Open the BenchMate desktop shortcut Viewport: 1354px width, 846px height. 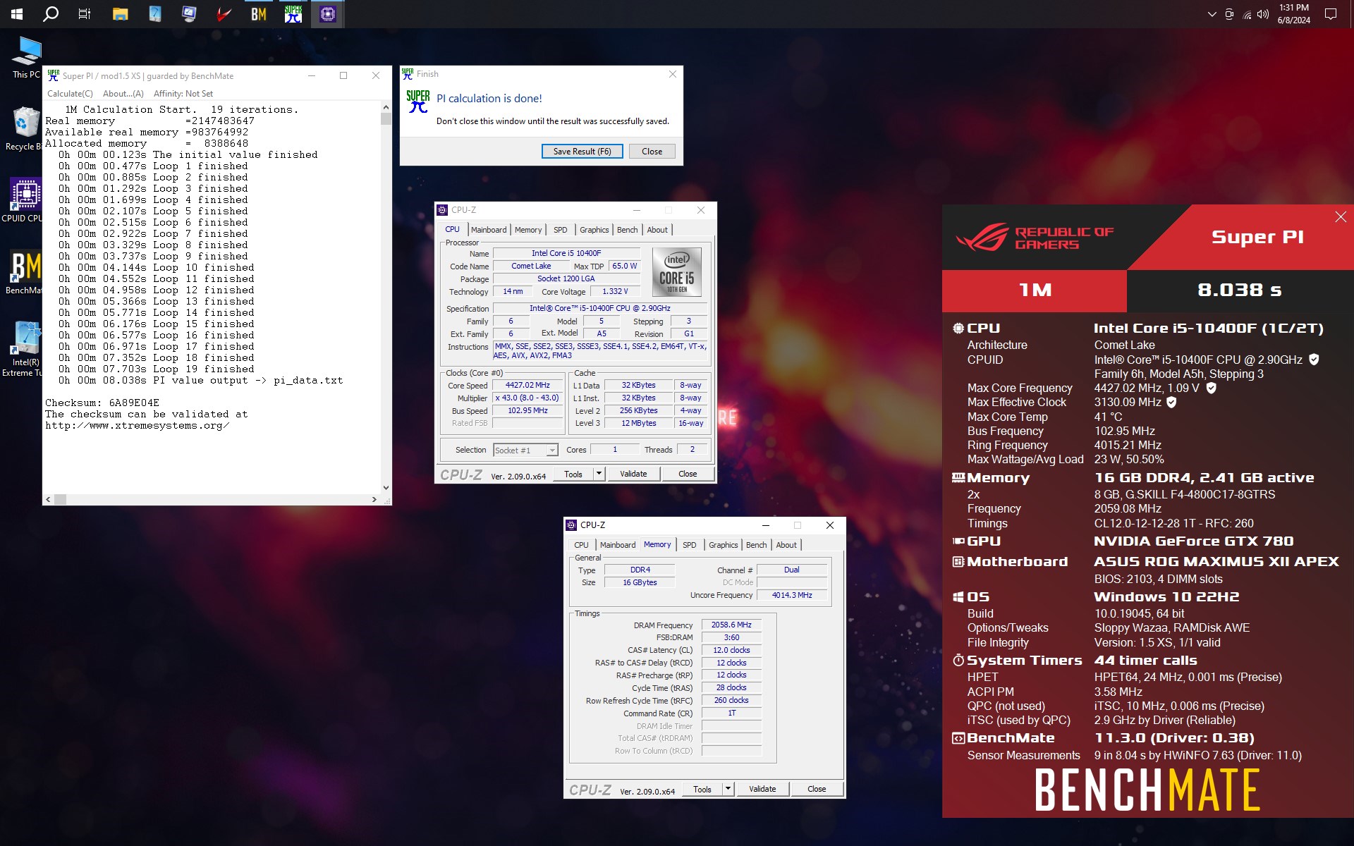25,273
